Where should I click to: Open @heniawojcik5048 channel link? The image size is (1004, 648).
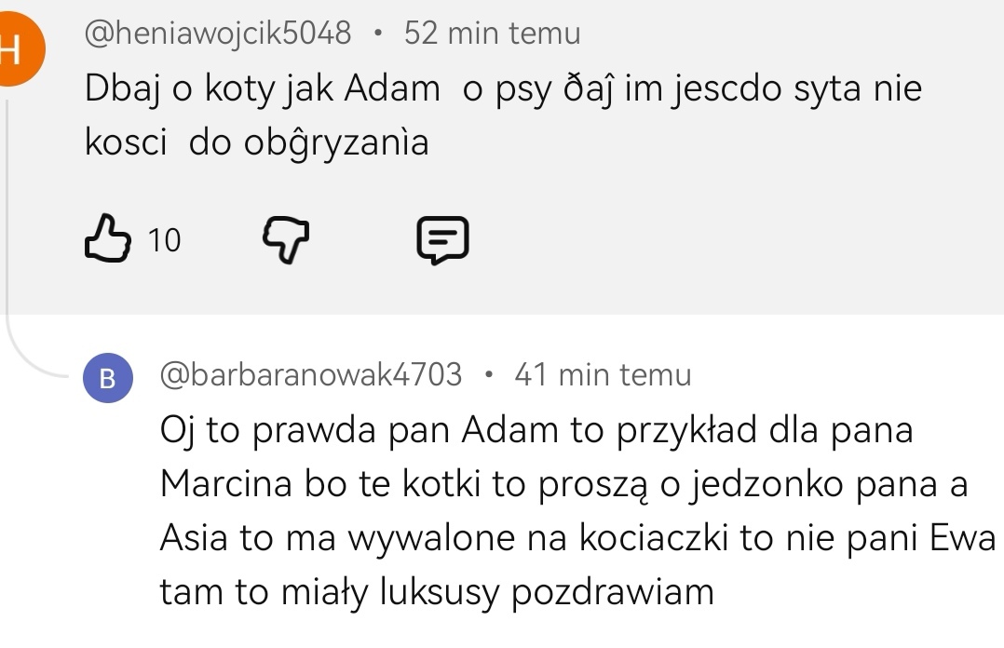pos(218,33)
